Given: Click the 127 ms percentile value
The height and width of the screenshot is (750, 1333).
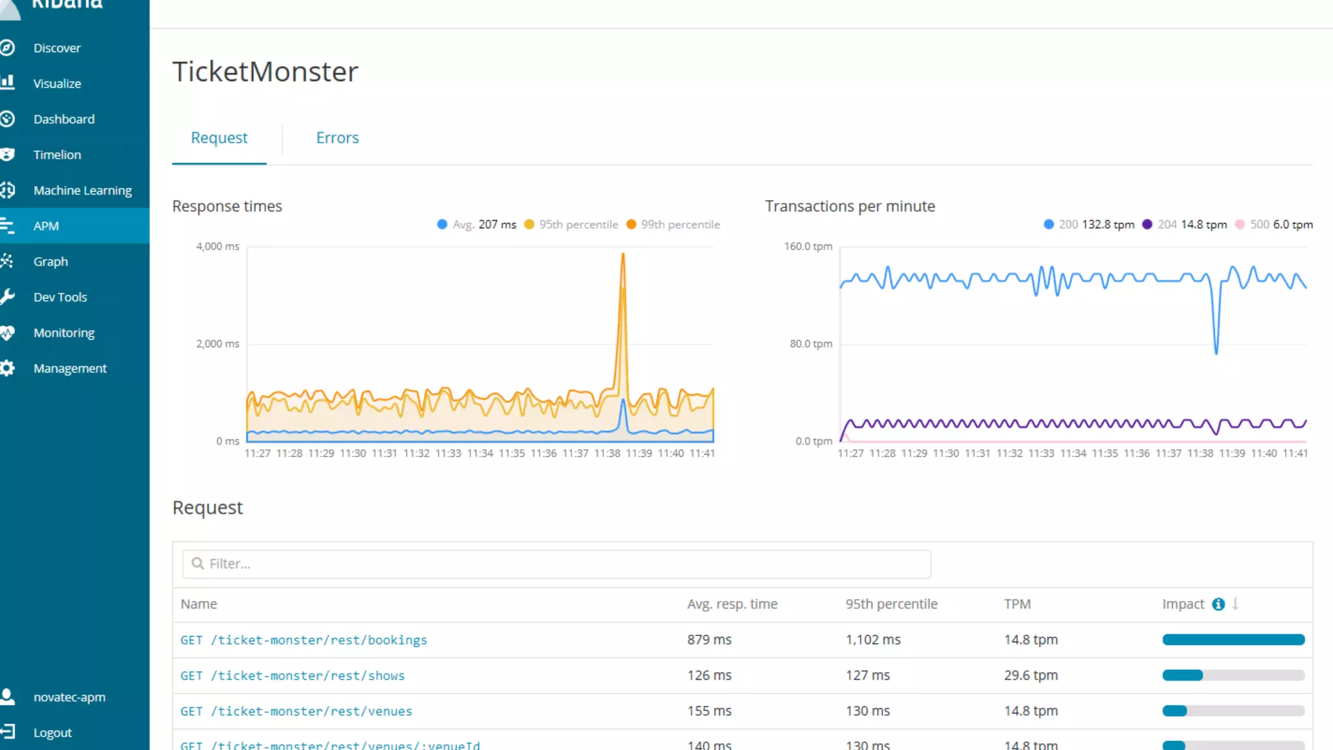Looking at the screenshot, I should coord(868,676).
